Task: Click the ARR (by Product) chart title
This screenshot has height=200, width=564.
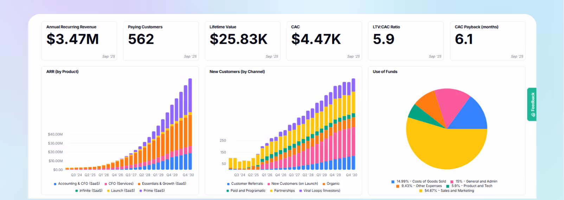Action: 62,72
